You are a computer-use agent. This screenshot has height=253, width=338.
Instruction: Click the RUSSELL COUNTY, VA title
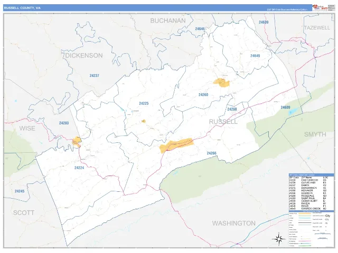point(22,8)
